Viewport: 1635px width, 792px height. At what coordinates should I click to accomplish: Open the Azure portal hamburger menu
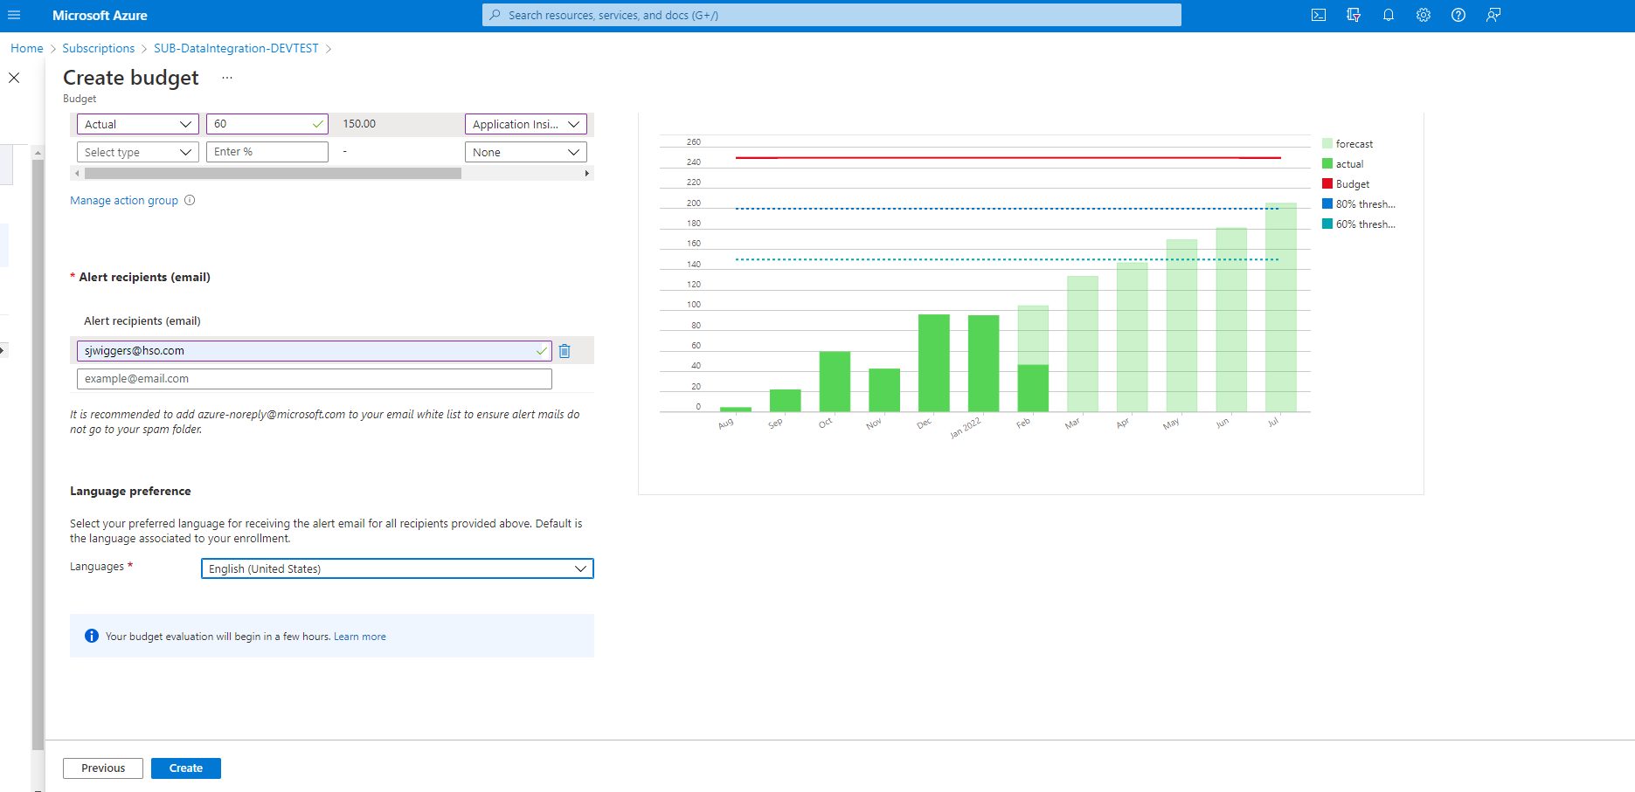click(14, 15)
